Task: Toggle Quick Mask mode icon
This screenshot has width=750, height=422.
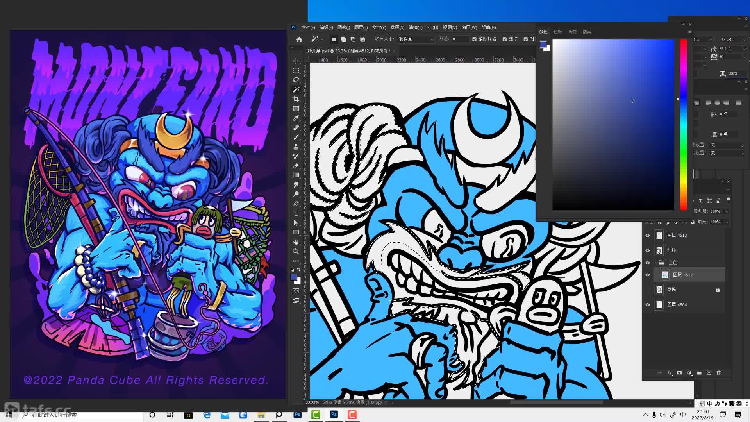Action: 296,291
